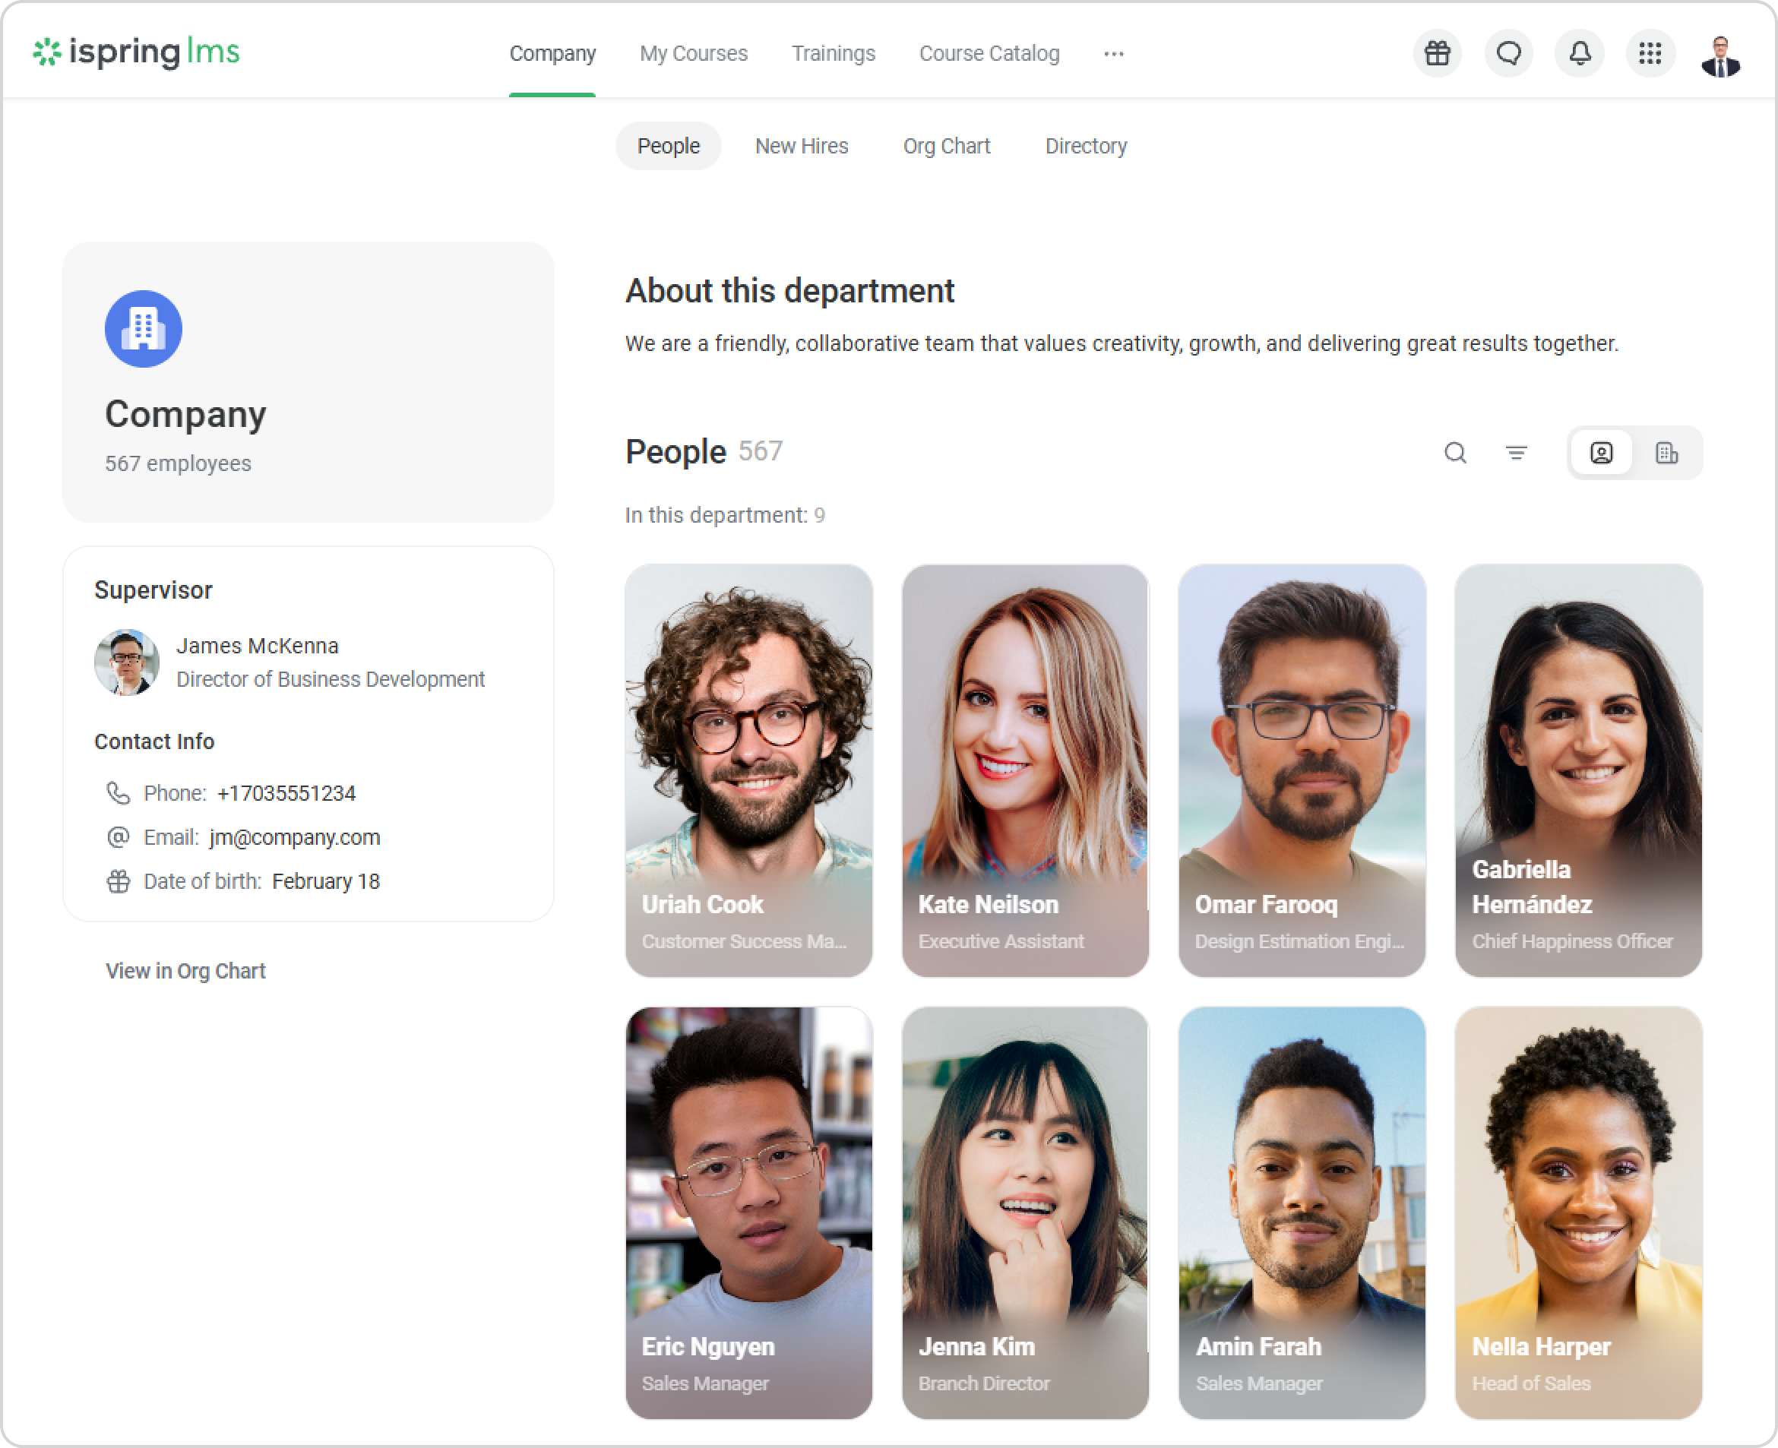Switch to card view of people
The height and width of the screenshot is (1448, 1778).
1601,453
